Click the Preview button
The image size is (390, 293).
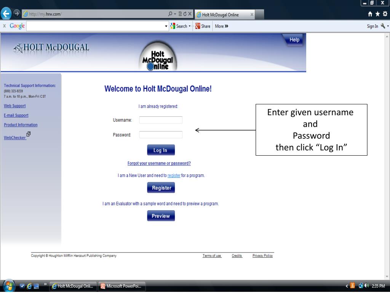coord(161,216)
